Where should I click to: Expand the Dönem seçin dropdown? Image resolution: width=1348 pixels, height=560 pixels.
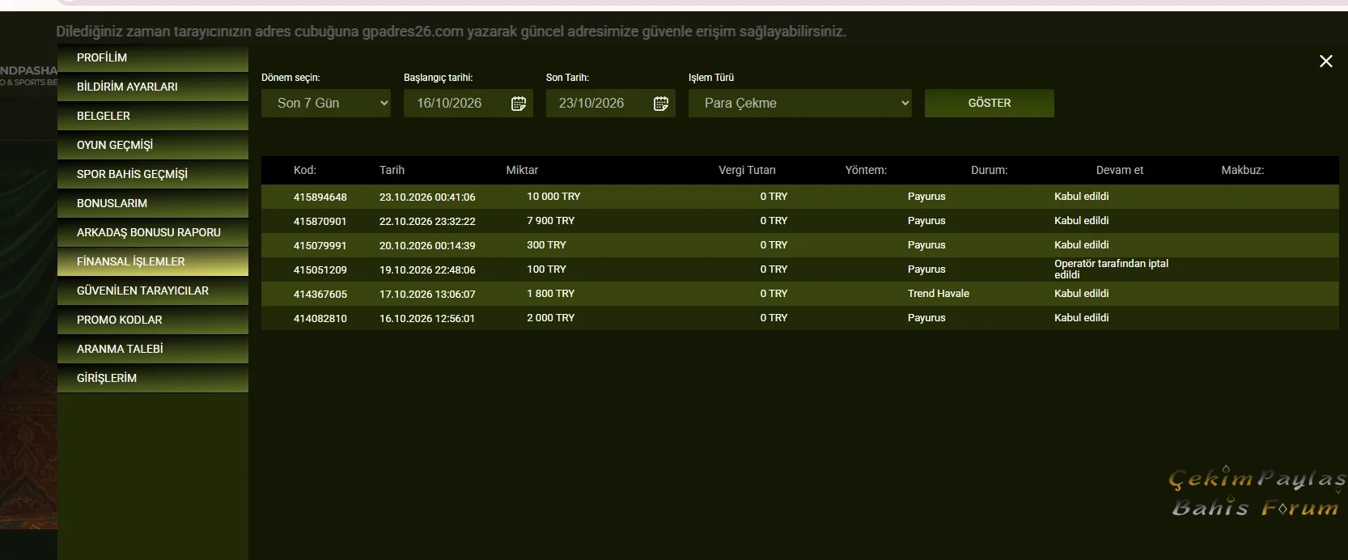point(326,104)
